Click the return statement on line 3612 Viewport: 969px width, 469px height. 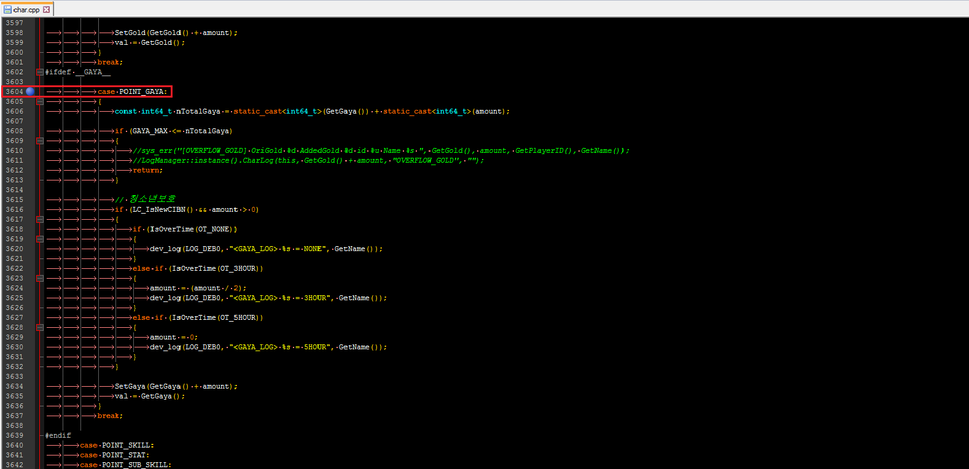point(147,170)
